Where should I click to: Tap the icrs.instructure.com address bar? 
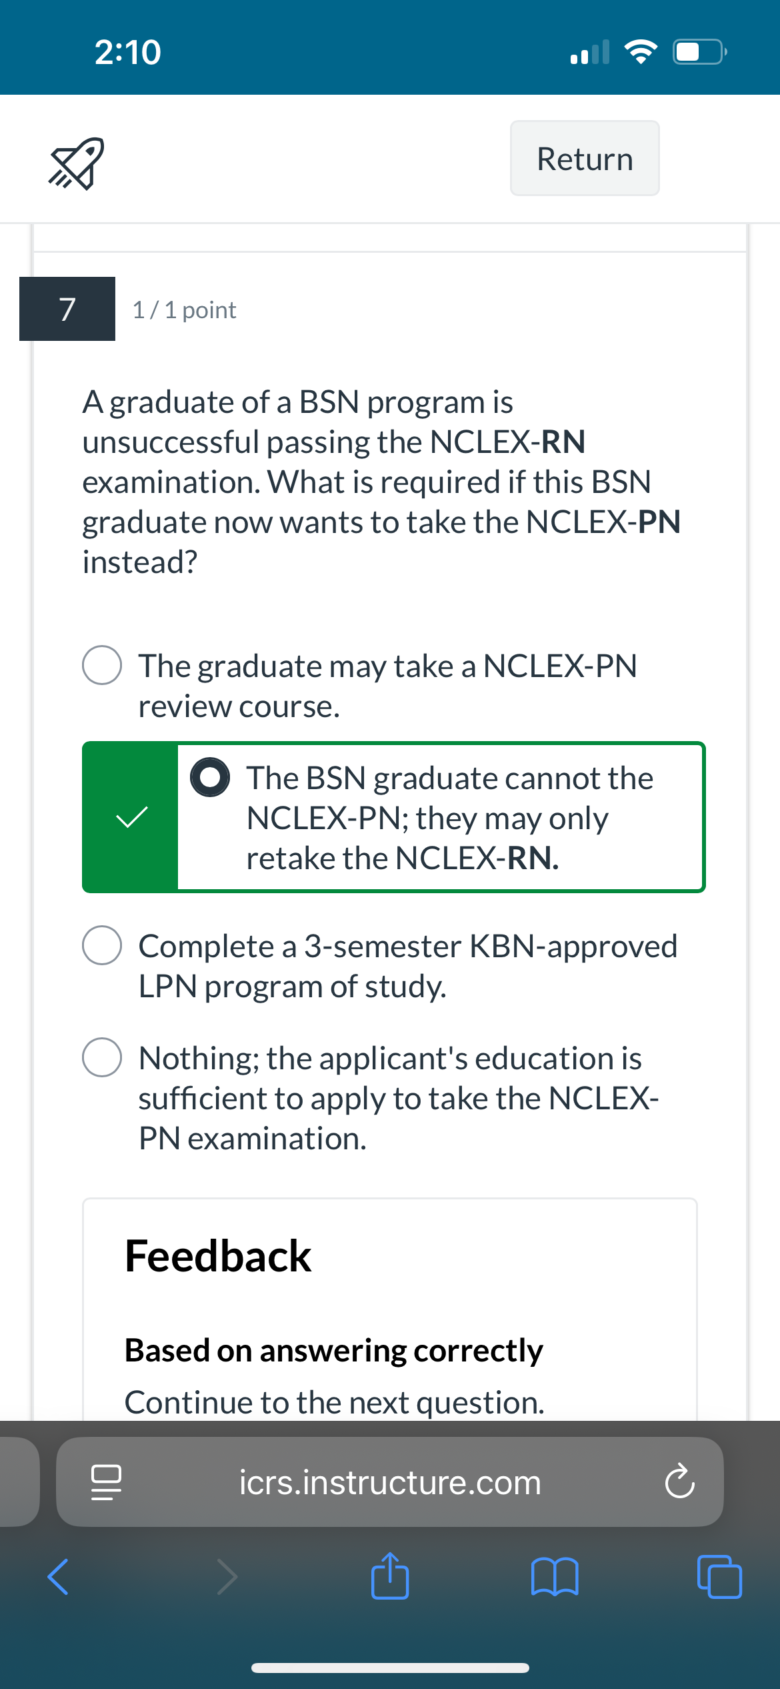390,1482
